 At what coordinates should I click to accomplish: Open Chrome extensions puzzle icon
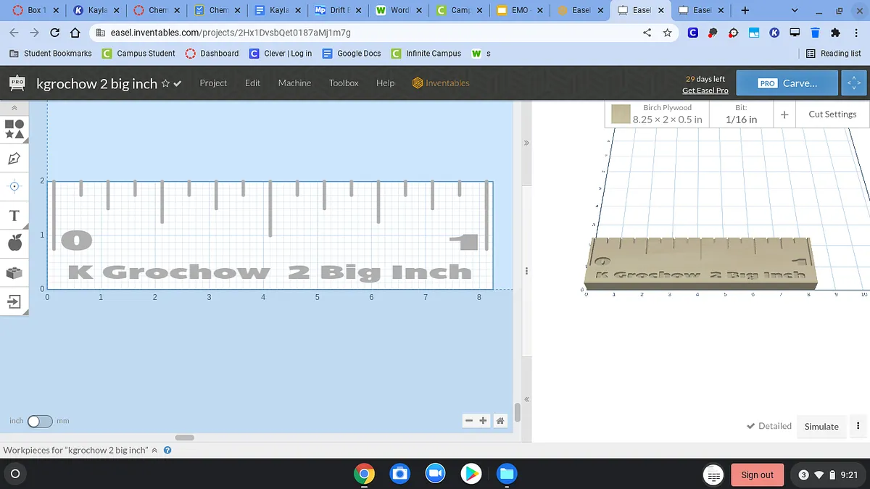835,33
